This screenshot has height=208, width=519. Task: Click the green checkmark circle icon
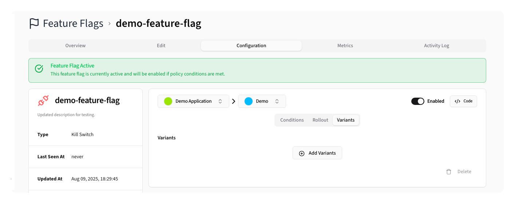click(39, 69)
